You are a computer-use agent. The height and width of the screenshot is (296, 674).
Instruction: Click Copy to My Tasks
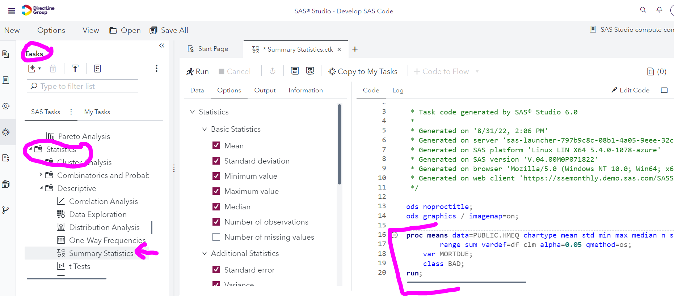pos(363,71)
